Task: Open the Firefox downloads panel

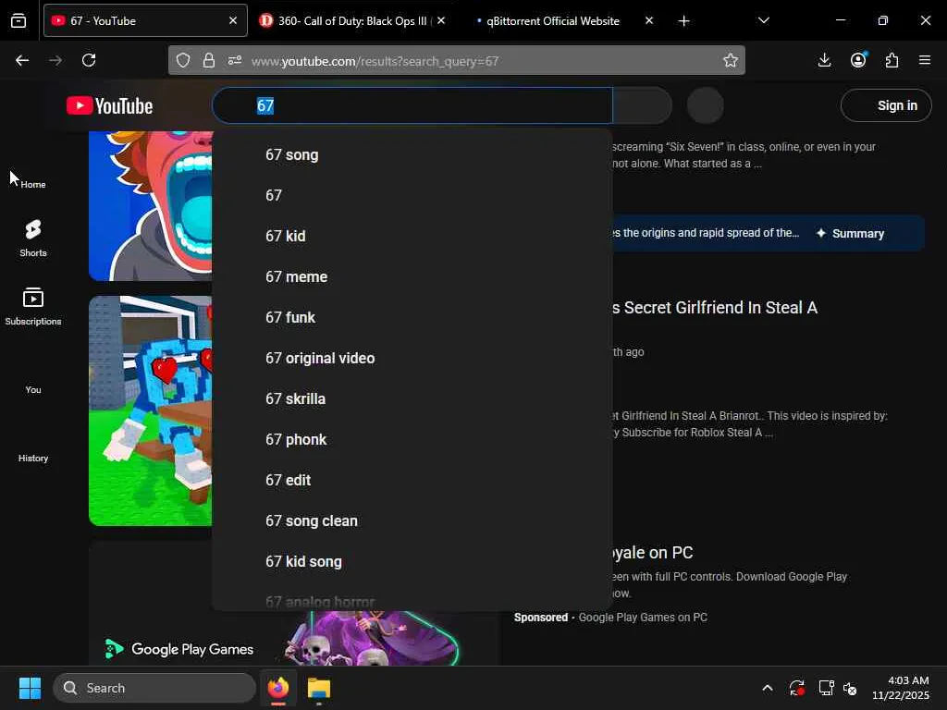Action: point(824,60)
